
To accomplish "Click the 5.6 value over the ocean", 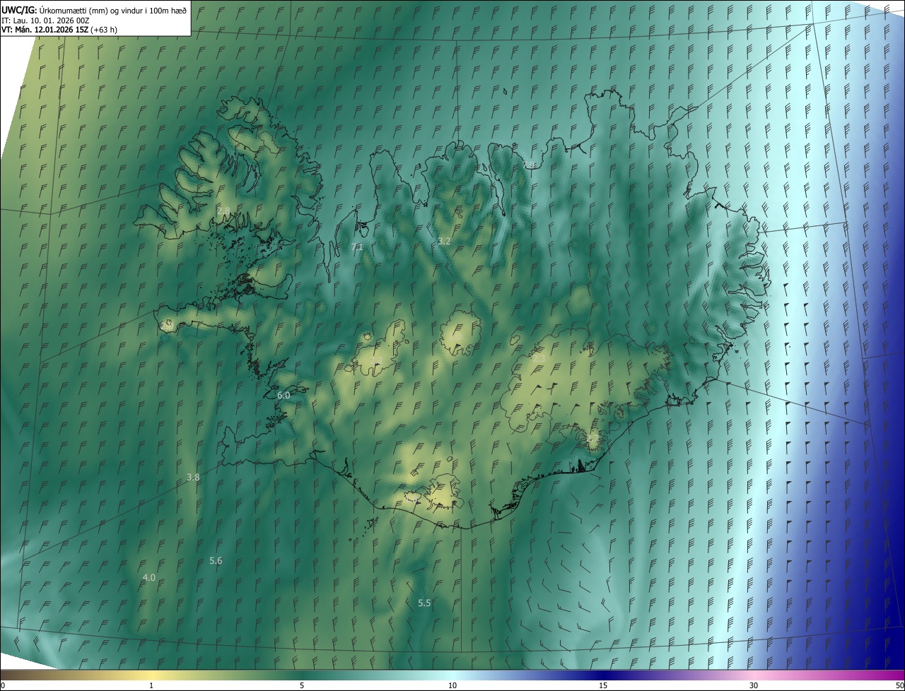I will click(x=216, y=561).
